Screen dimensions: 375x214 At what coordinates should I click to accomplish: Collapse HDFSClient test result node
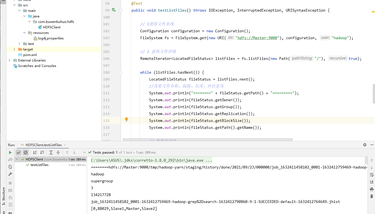pyautogui.click(x=17, y=159)
